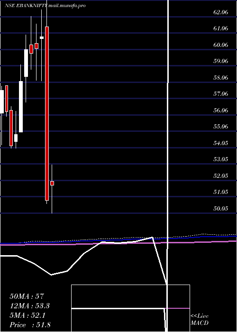
Task: Click the NSE EBANKNIFTY chart title
Action: click(x=26, y=6)
